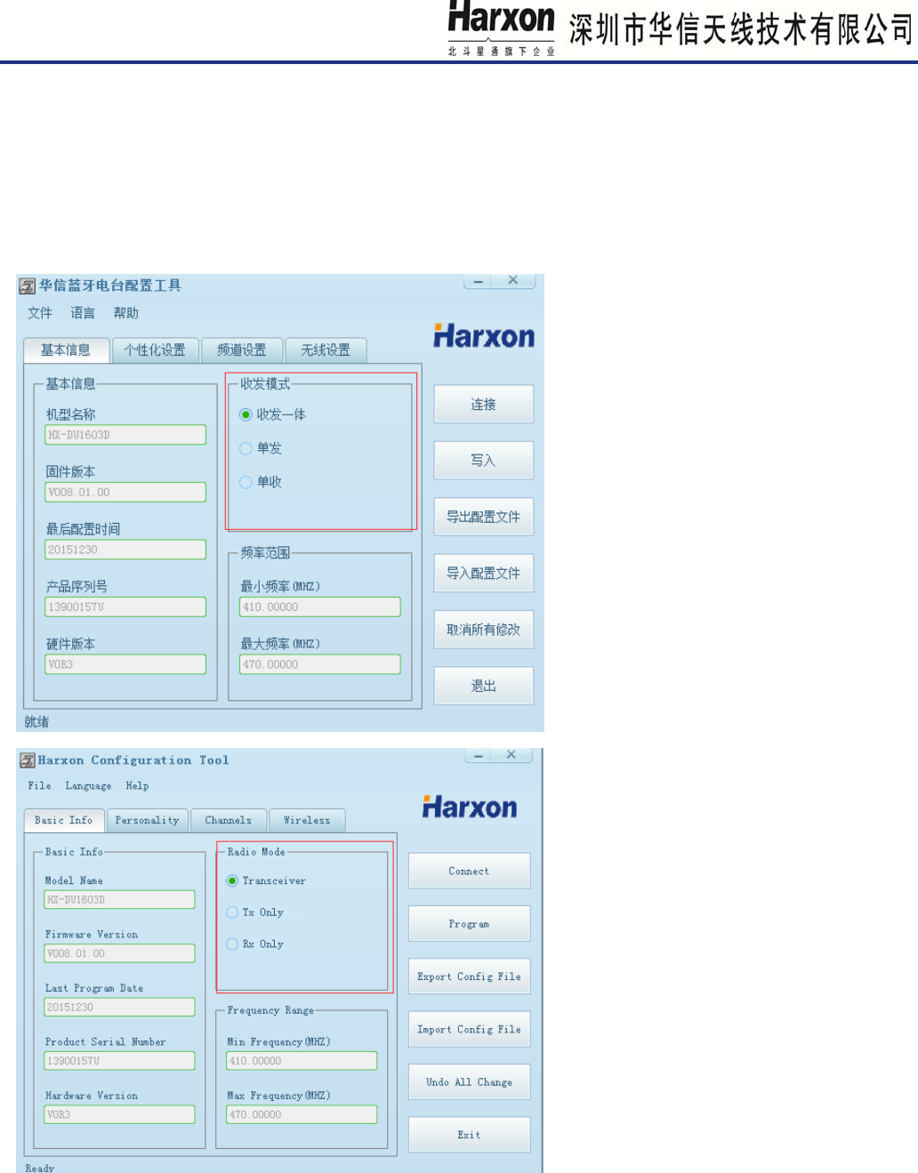Switch to 基本信息 tab

(66, 350)
